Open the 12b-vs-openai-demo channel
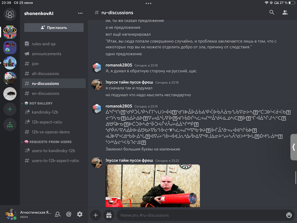 pyautogui.click(x=54, y=132)
